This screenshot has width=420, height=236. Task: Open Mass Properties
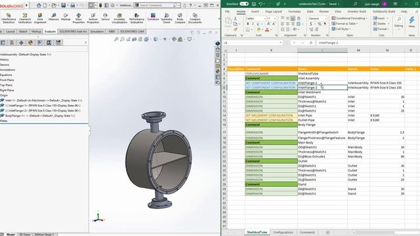(x=79, y=18)
